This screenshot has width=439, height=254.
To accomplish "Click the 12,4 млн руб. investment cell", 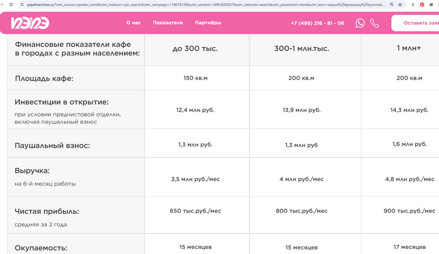I will click(195, 110).
